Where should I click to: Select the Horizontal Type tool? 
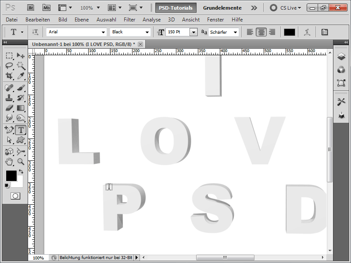[21, 130]
